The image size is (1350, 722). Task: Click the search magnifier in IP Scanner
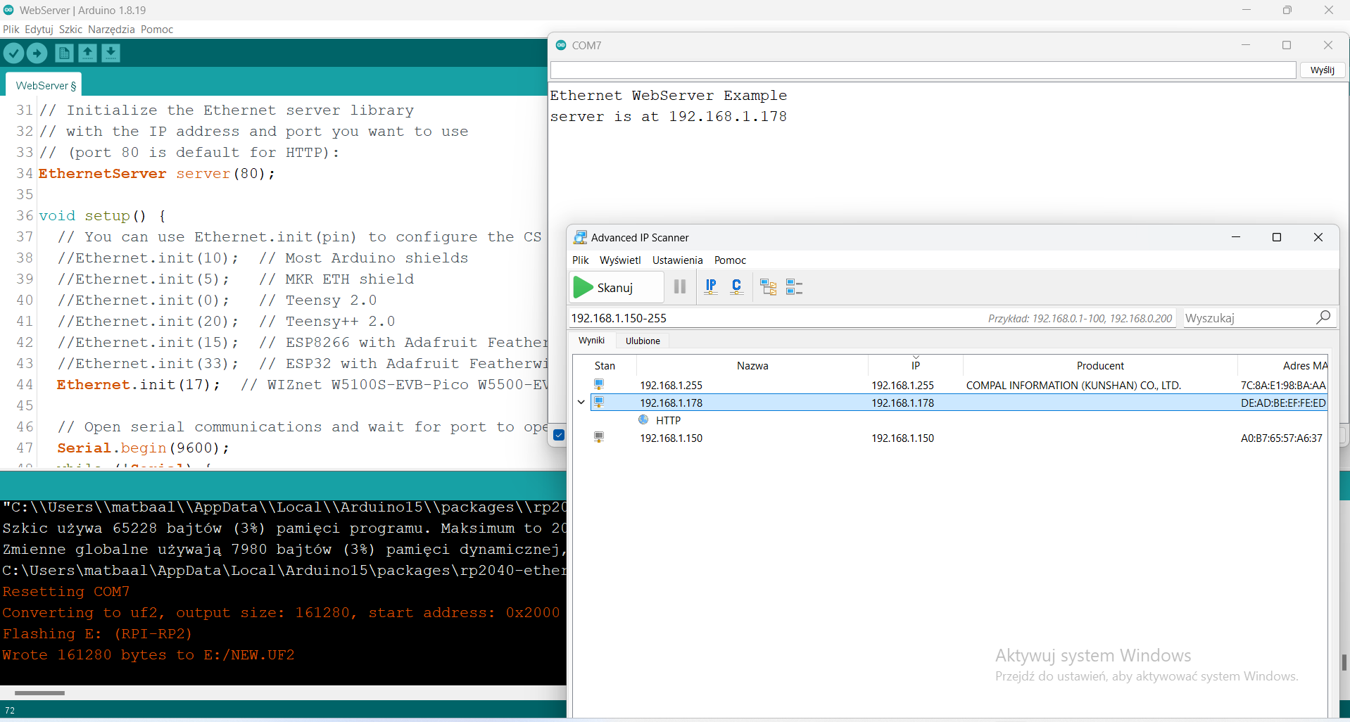(1323, 317)
